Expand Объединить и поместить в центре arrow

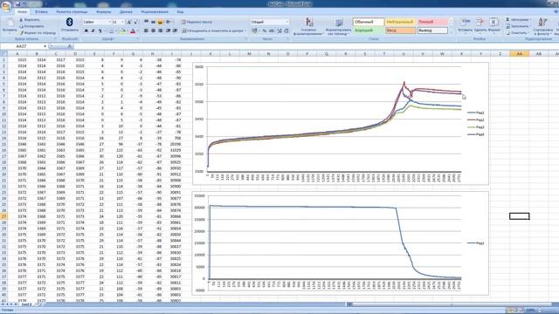point(245,31)
